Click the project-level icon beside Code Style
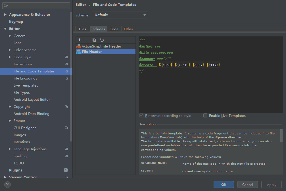Screen dimensions: 286x191 coord(66,57)
